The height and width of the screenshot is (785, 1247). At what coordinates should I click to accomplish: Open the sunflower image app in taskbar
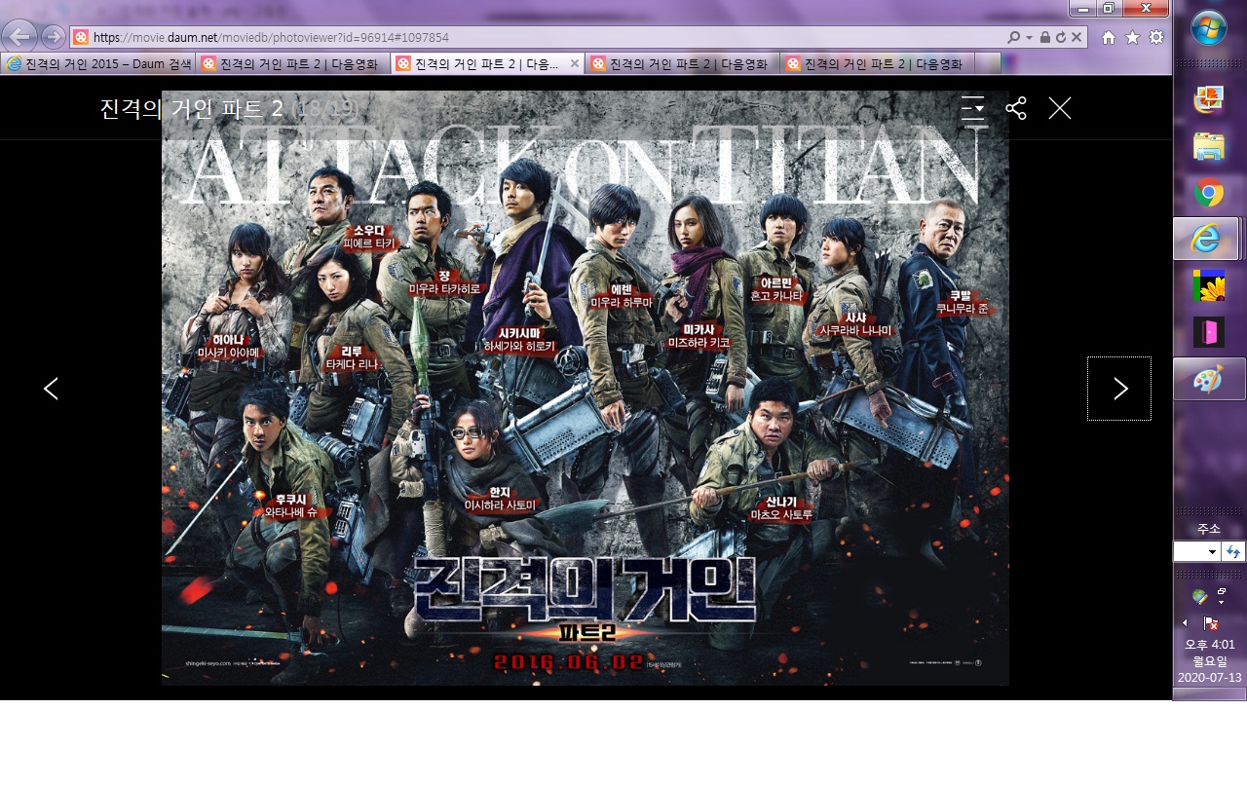1209,285
